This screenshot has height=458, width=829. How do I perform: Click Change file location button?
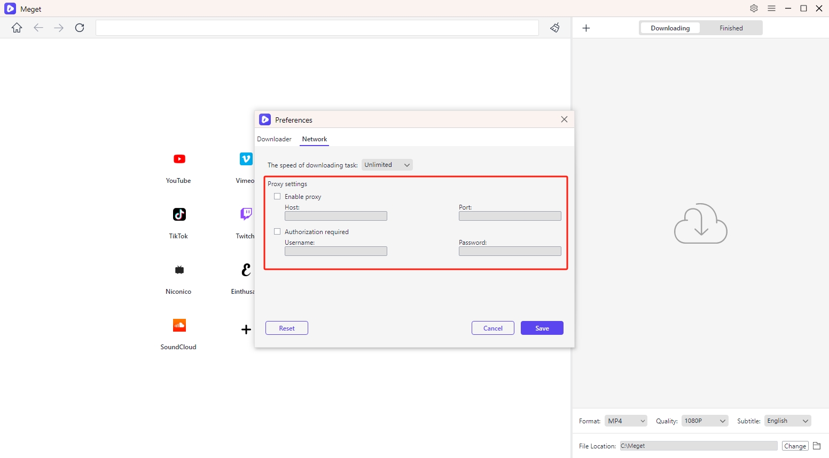click(x=795, y=446)
